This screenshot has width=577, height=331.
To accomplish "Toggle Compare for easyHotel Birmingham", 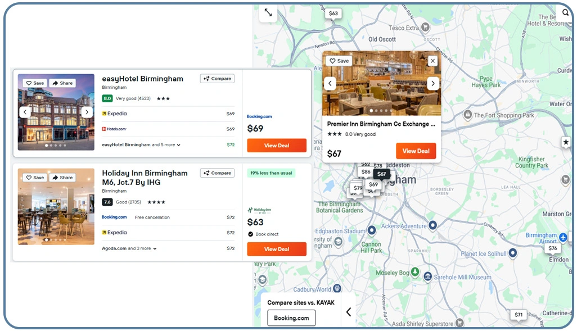I will [217, 79].
